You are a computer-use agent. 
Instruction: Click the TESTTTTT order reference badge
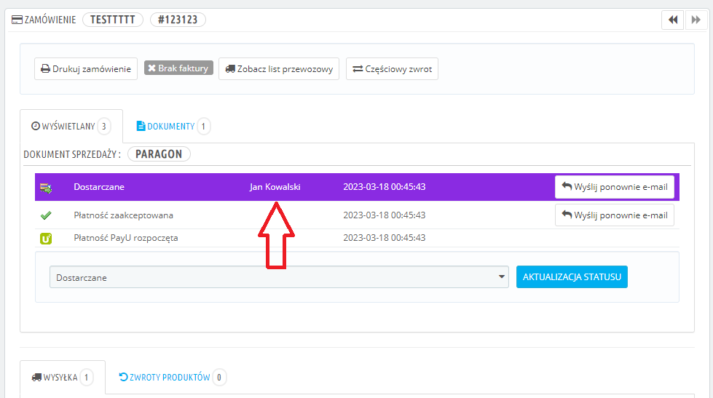tap(113, 20)
